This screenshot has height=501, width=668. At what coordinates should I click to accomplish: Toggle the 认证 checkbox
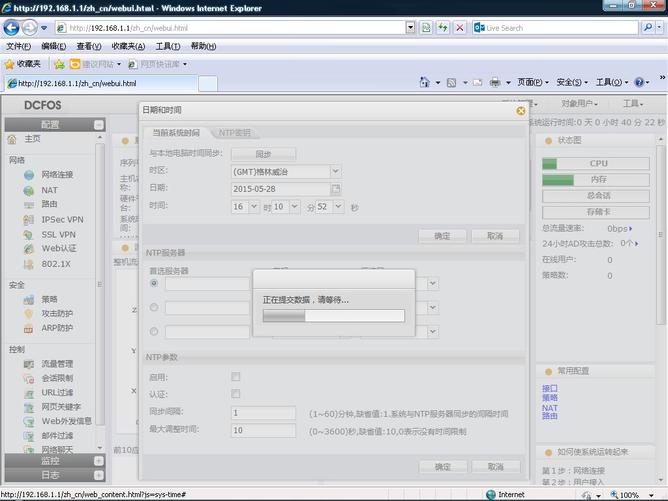[235, 393]
